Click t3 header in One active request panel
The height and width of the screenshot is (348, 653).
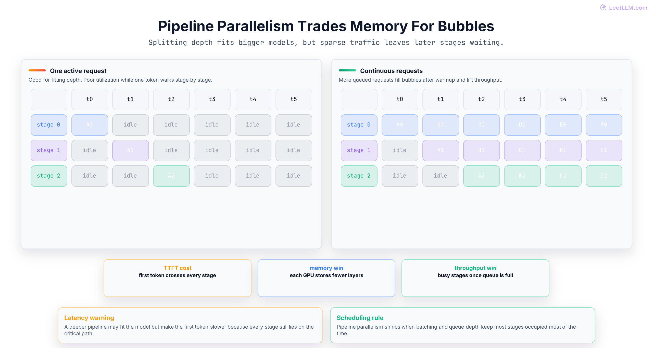pyautogui.click(x=212, y=99)
